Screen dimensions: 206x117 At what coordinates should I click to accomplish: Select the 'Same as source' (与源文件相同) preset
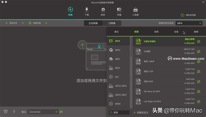pos(169,41)
